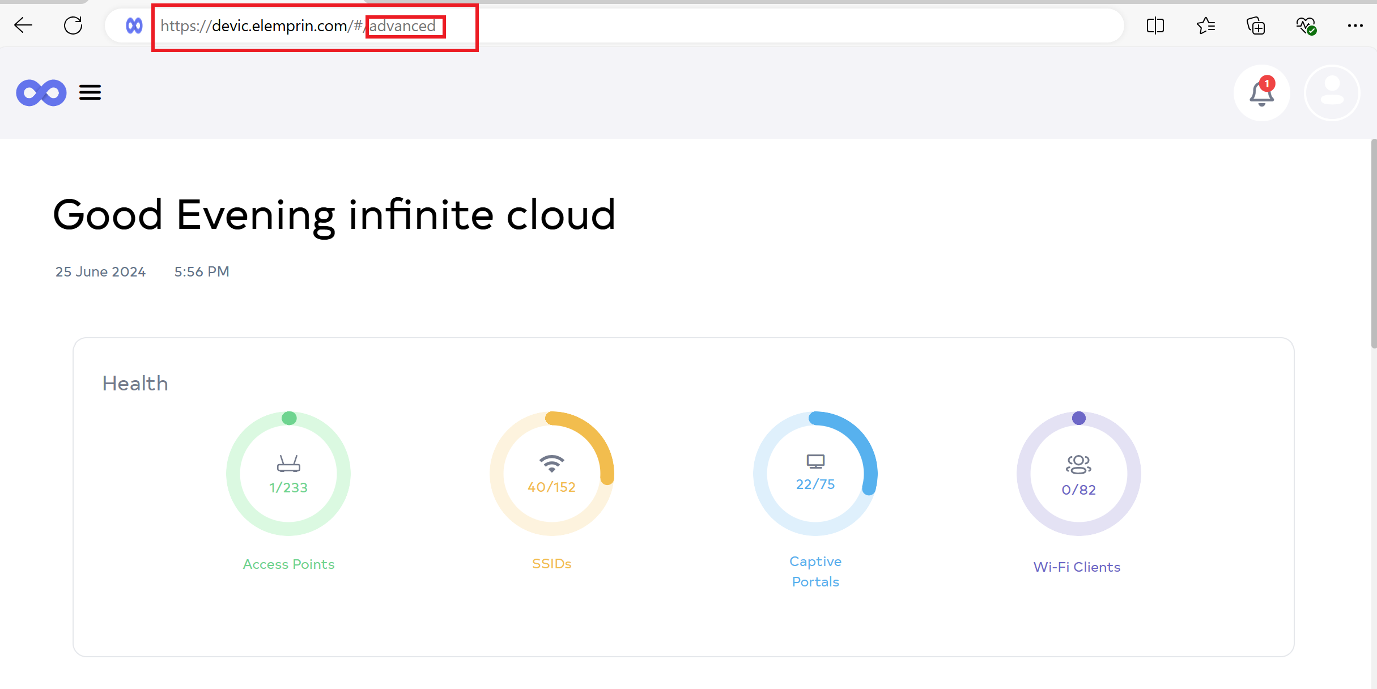This screenshot has height=689, width=1377.
Task: Click the infinite cloud logo
Action: pos(41,92)
